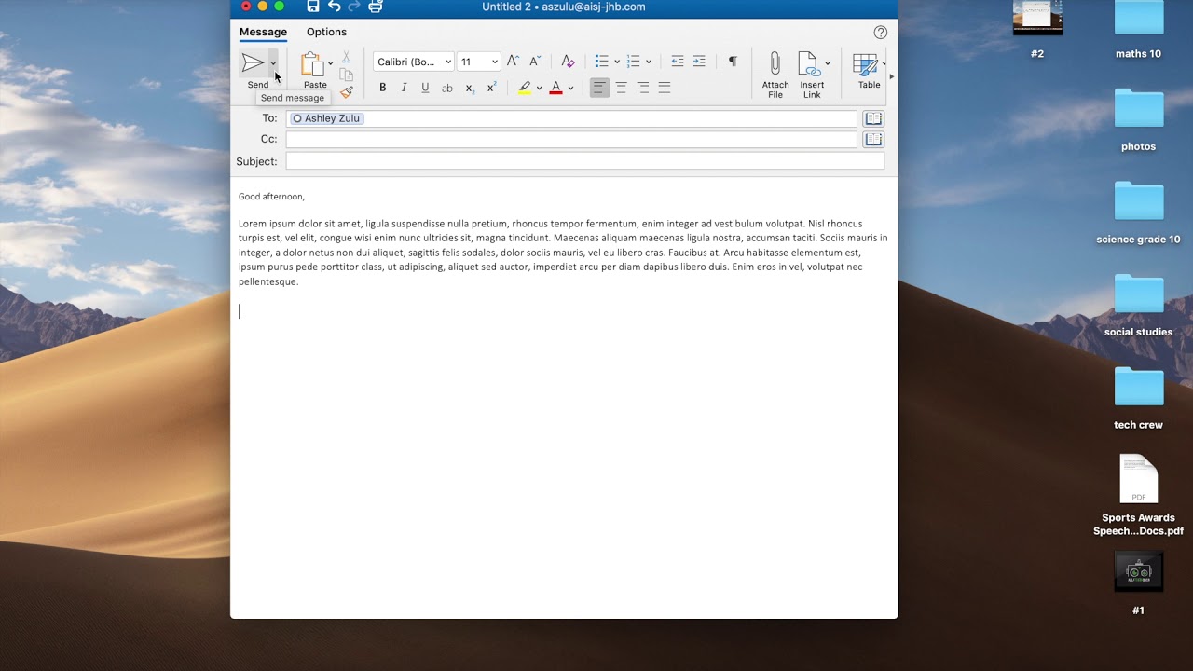The image size is (1193, 671).
Task: Click in the Subject input field
Action: click(x=585, y=161)
